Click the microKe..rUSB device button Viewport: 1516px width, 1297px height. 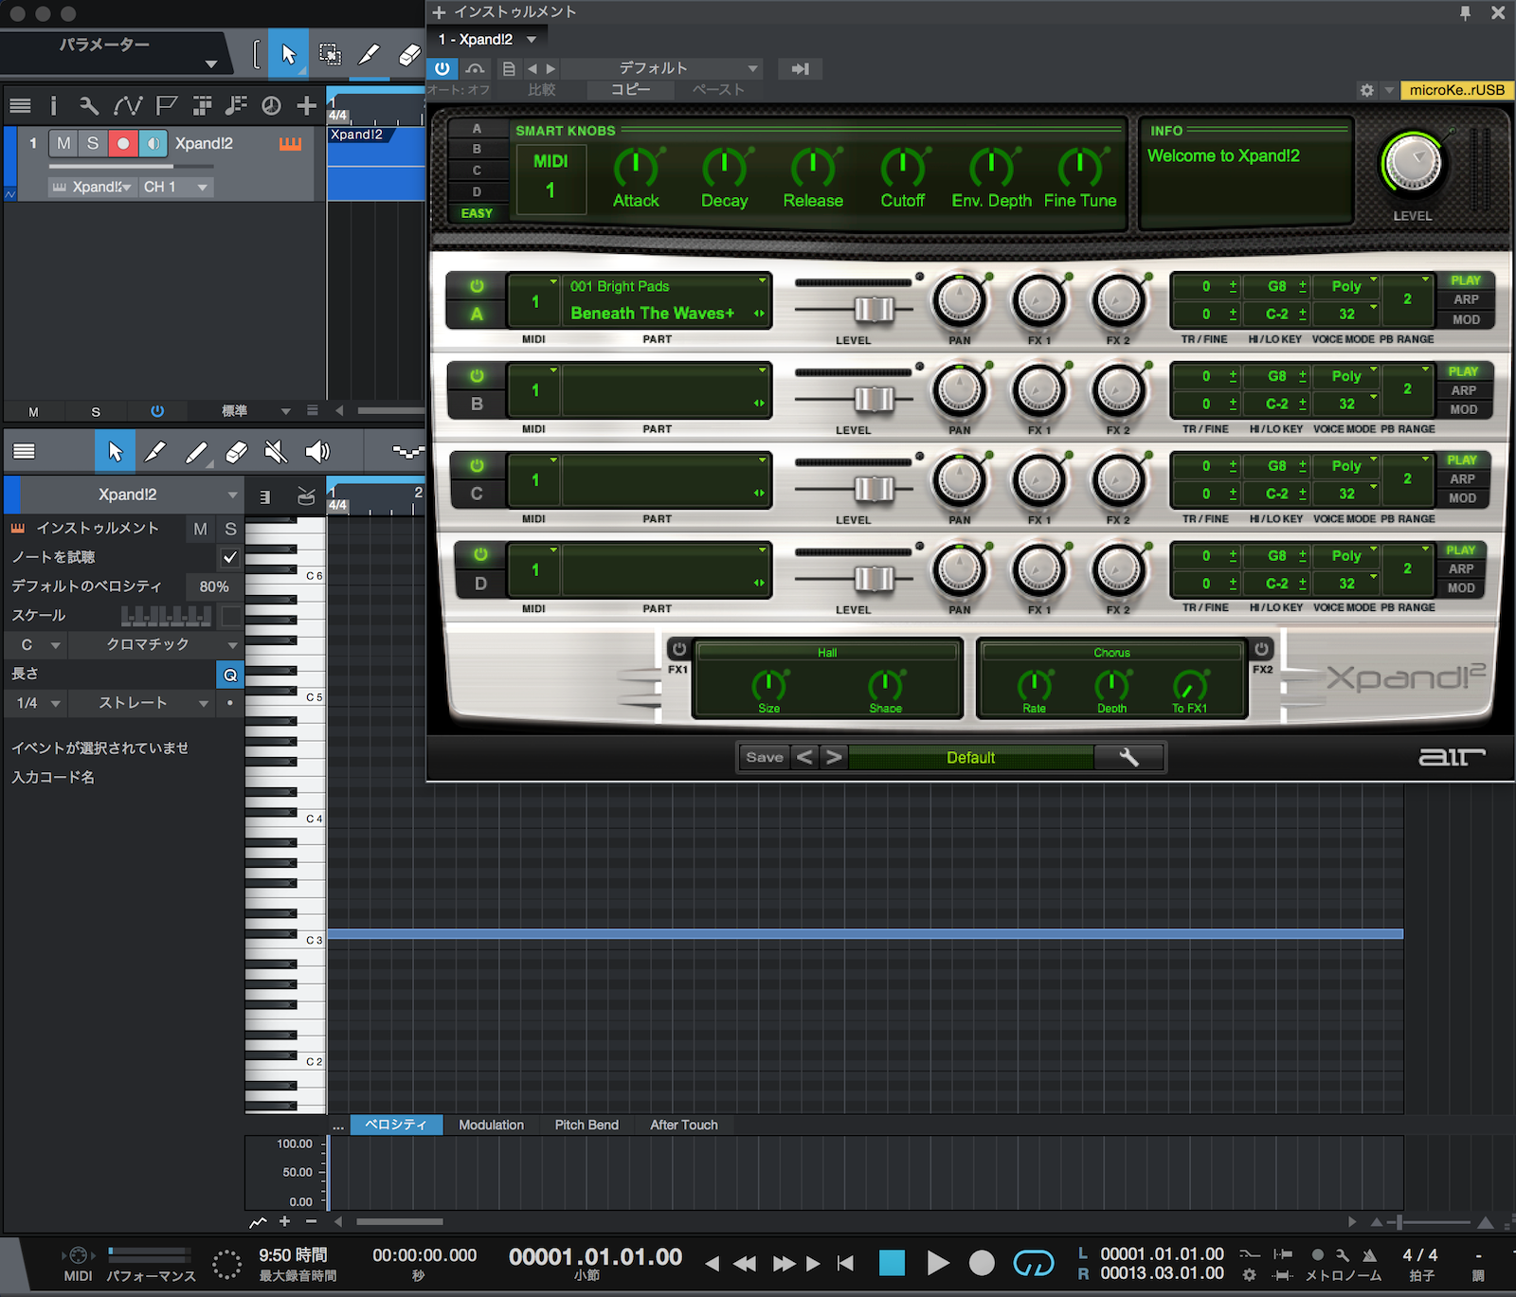[1456, 90]
